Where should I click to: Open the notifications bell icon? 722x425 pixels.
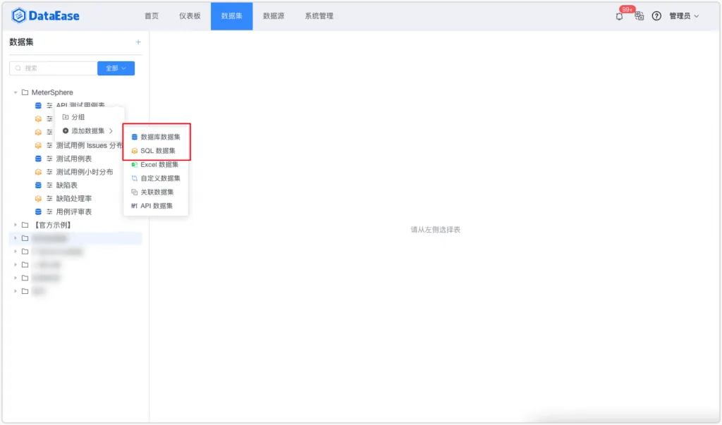pyautogui.click(x=619, y=16)
